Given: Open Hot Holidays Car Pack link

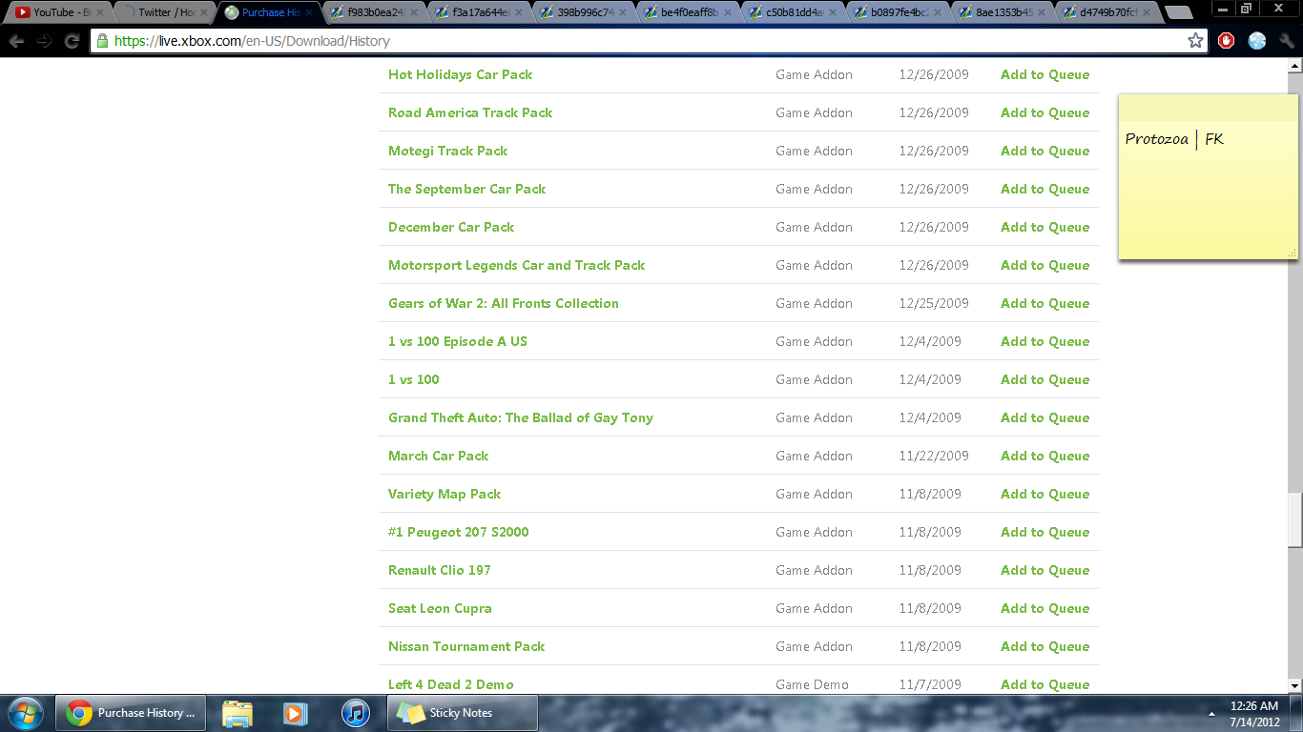Looking at the screenshot, I should 460,74.
